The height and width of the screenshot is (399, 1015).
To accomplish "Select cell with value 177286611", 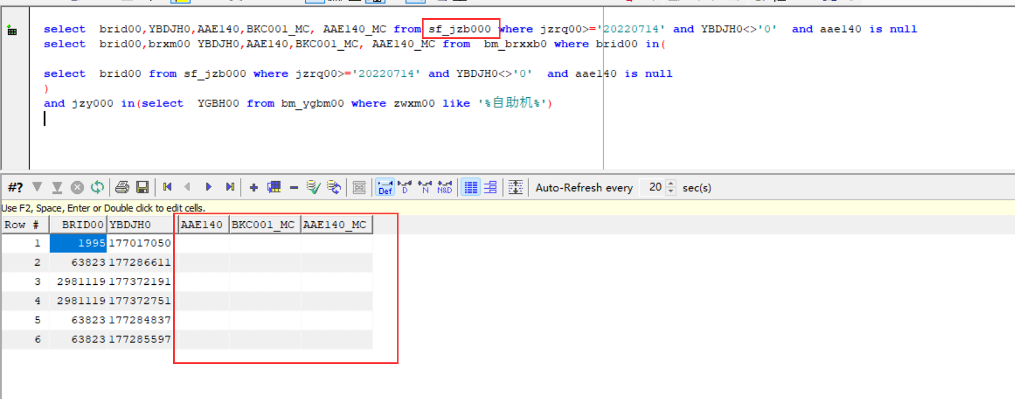I will pyautogui.click(x=140, y=262).
